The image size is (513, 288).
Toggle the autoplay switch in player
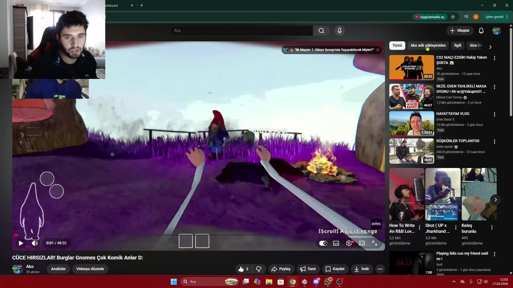[323, 243]
